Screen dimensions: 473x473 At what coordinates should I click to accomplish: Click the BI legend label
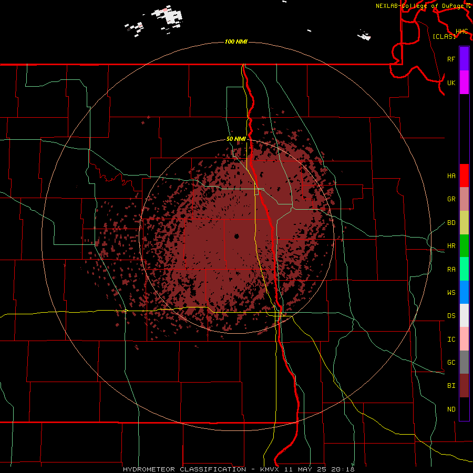(451, 386)
